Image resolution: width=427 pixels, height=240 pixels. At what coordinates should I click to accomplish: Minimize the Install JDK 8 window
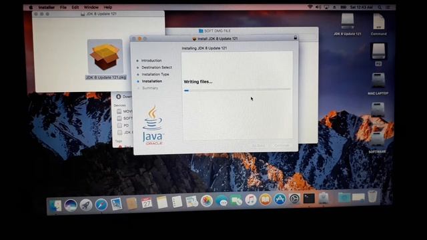(x=139, y=39)
